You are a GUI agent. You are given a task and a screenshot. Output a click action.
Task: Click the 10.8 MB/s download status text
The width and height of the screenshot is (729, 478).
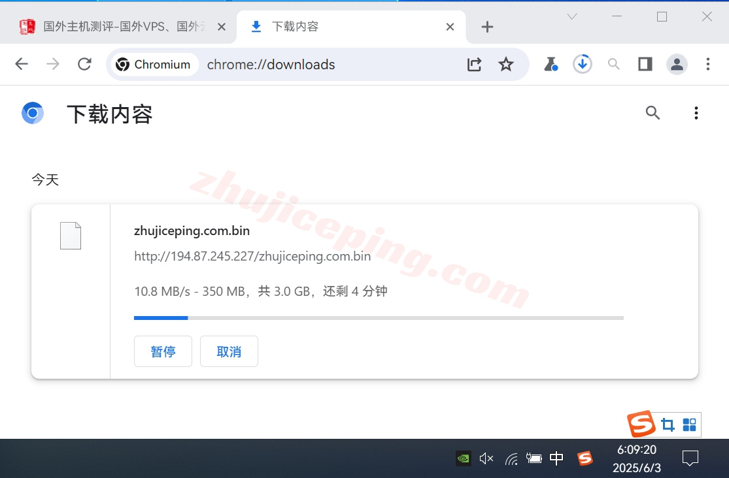[x=261, y=291]
